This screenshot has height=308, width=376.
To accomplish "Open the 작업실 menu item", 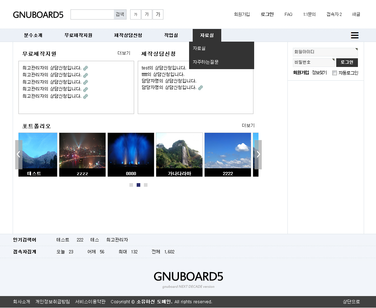I will click(171, 35).
